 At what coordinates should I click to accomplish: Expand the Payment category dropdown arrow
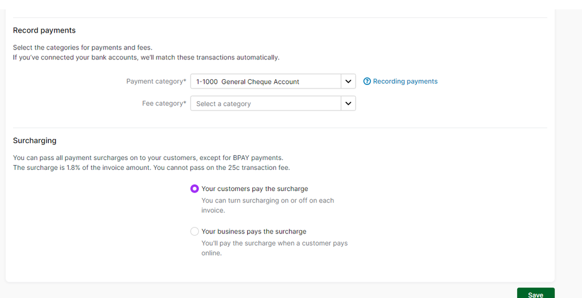click(348, 81)
